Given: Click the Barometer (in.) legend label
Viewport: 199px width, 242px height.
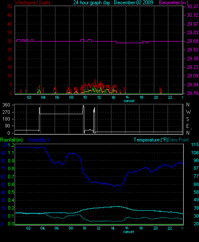Looking at the screenshot, I should [173, 3].
